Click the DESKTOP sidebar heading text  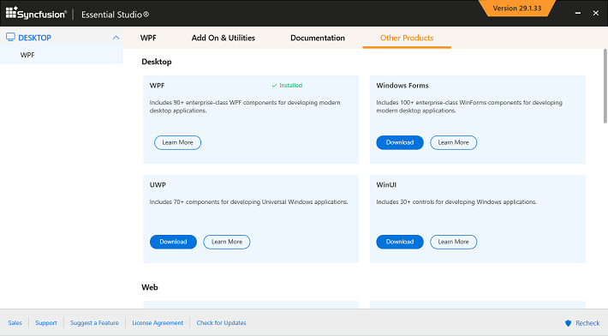(34, 38)
